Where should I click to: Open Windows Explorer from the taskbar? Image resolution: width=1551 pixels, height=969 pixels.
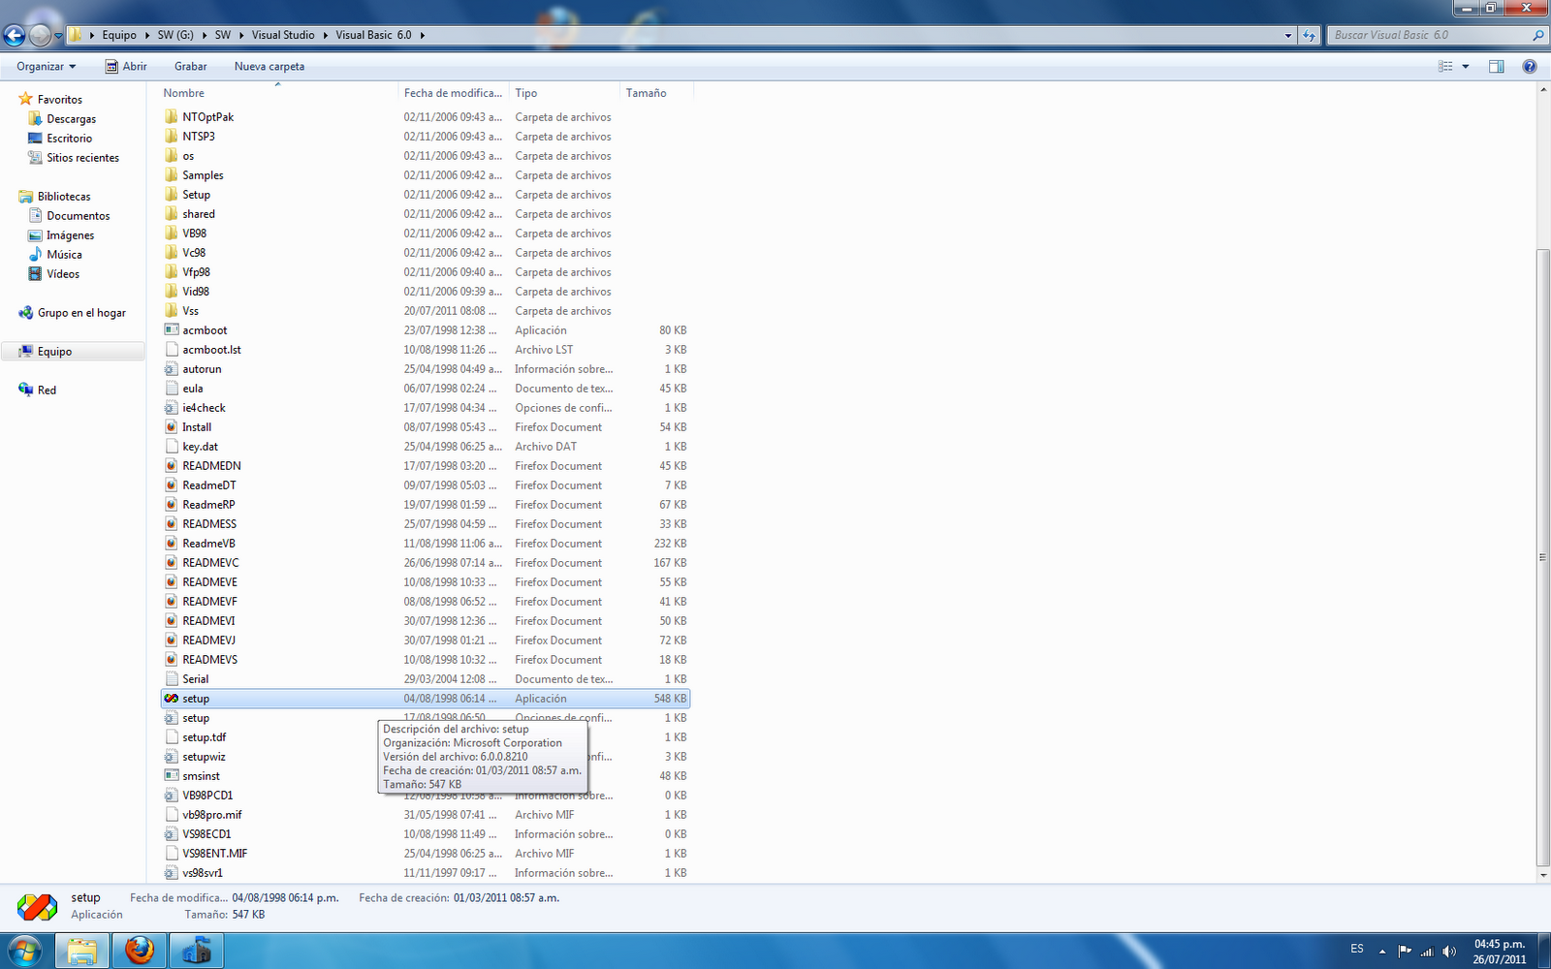pyautogui.click(x=81, y=951)
